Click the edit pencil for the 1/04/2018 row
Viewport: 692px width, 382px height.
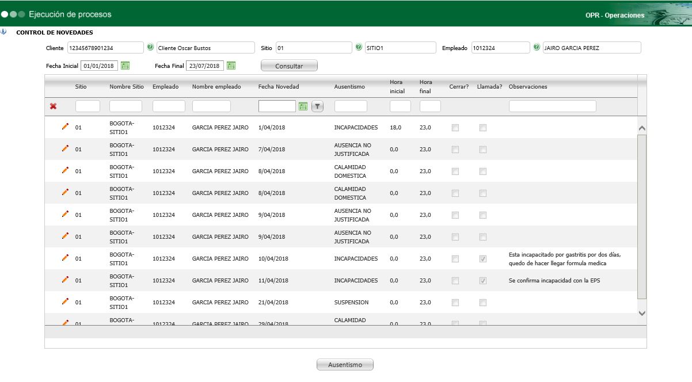point(65,127)
